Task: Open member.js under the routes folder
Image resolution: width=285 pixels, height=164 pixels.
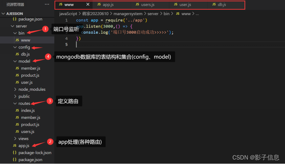Action: (x=27, y=118)
